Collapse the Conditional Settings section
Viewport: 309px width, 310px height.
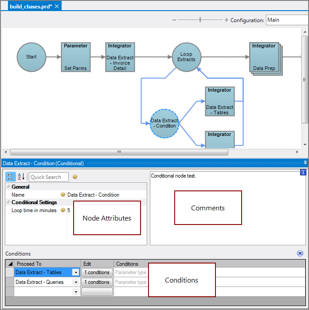[8, 202]
